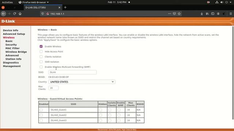
Task: Open the clock showing Feb 11 5:42 PM
Action: [x=117, y=2]
